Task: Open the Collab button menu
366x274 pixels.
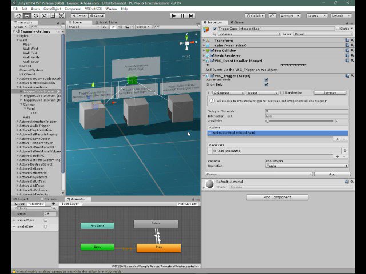Action: pos(255,16)
